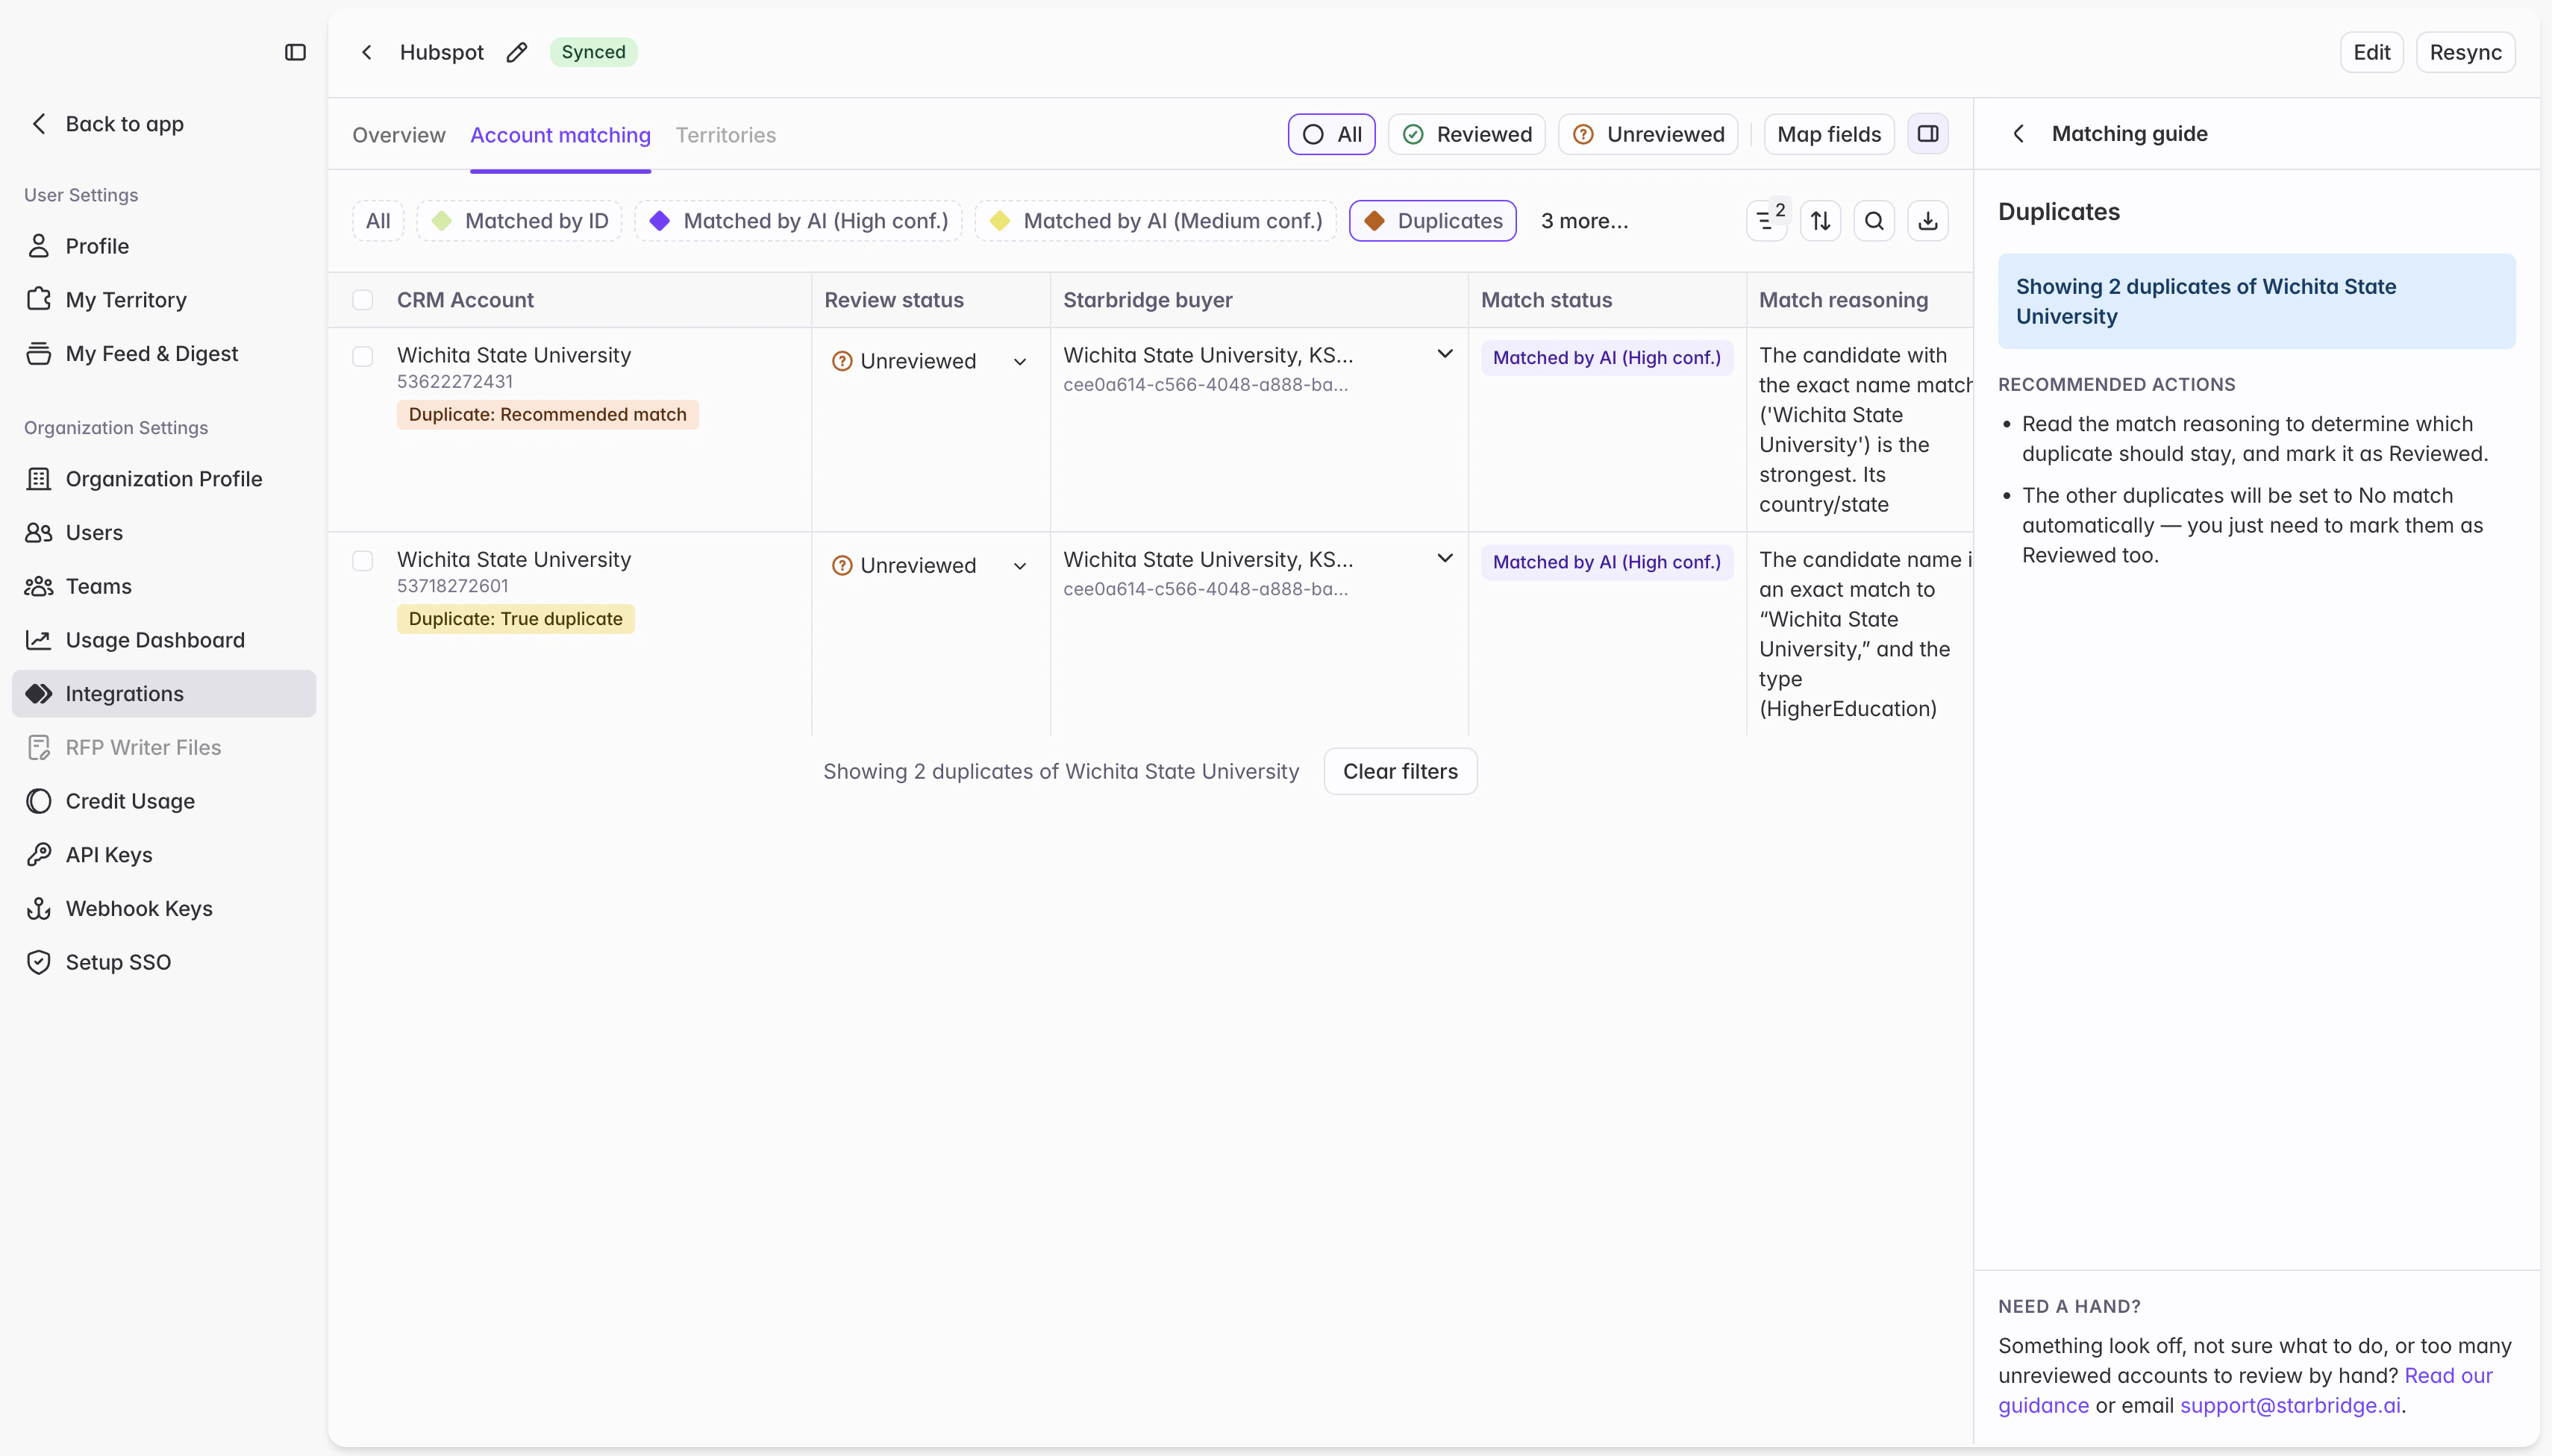Click the Duplicate: Recommended match tag

point(547,414)
